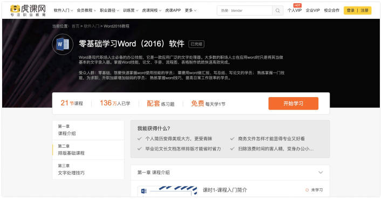Open the 软件入门 dropdown menu
The image size is (382, 199).
[63, 10]
